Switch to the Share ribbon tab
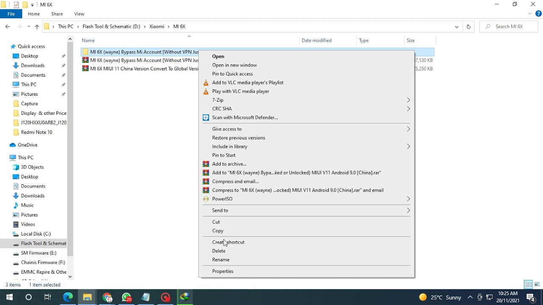 [x=57, y=14]
